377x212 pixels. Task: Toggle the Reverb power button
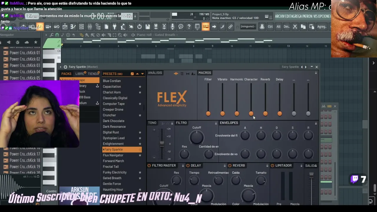[x=230, y=165]
